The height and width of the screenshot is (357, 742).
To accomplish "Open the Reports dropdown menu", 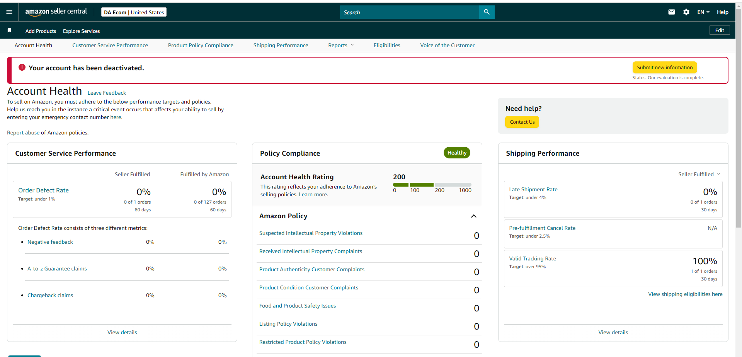I will [341, 45].
